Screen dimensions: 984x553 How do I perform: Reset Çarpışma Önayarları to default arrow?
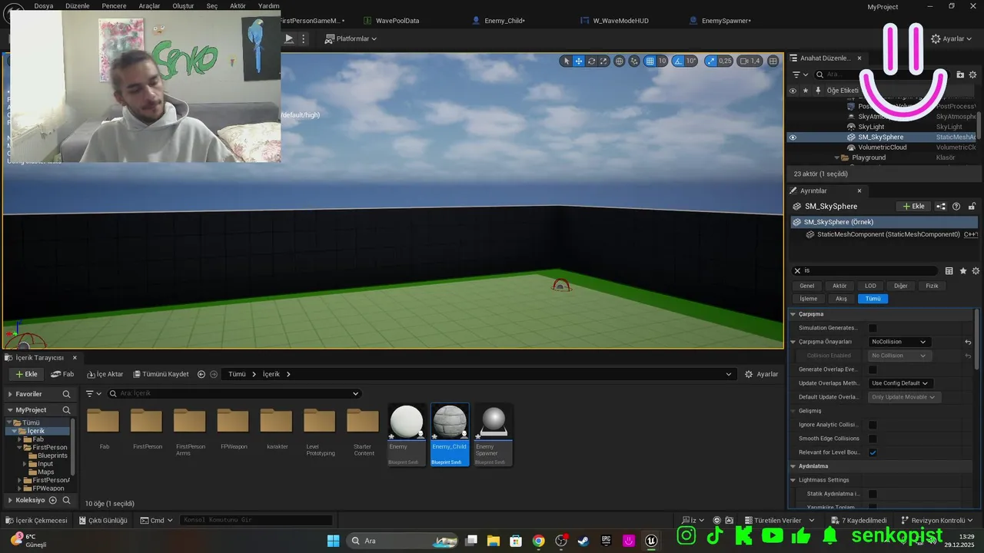click(x=968, y=342)
